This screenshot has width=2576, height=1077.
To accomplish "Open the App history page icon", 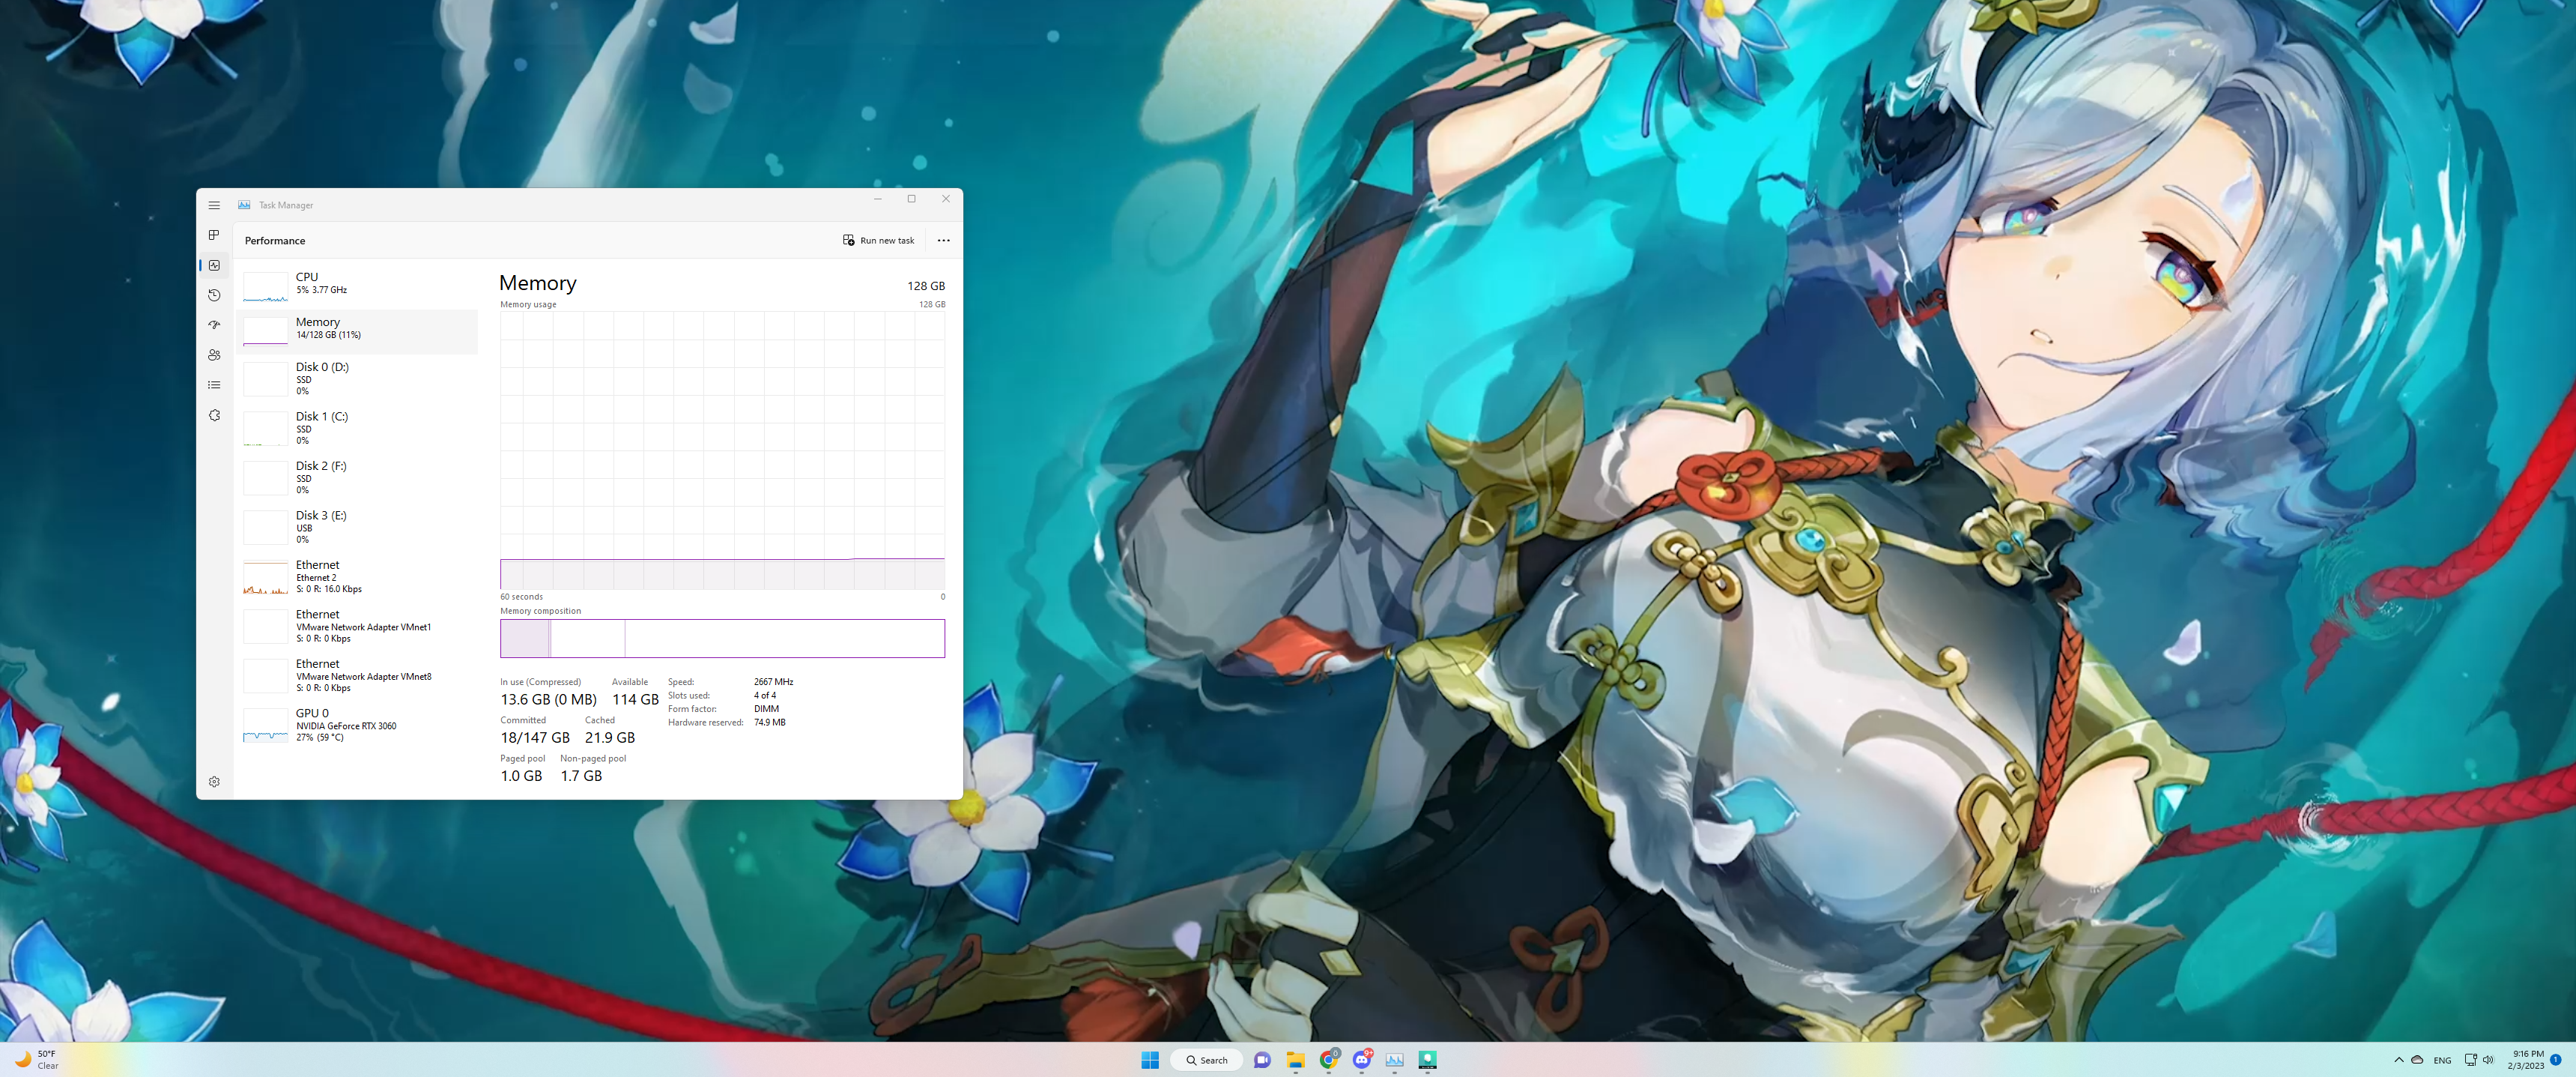I will (x=214, y=295).
